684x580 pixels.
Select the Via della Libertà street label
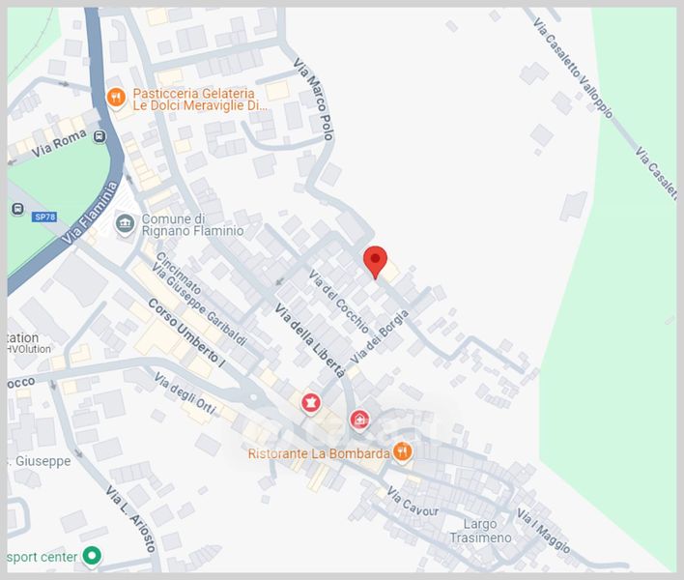tap(309, 339)
